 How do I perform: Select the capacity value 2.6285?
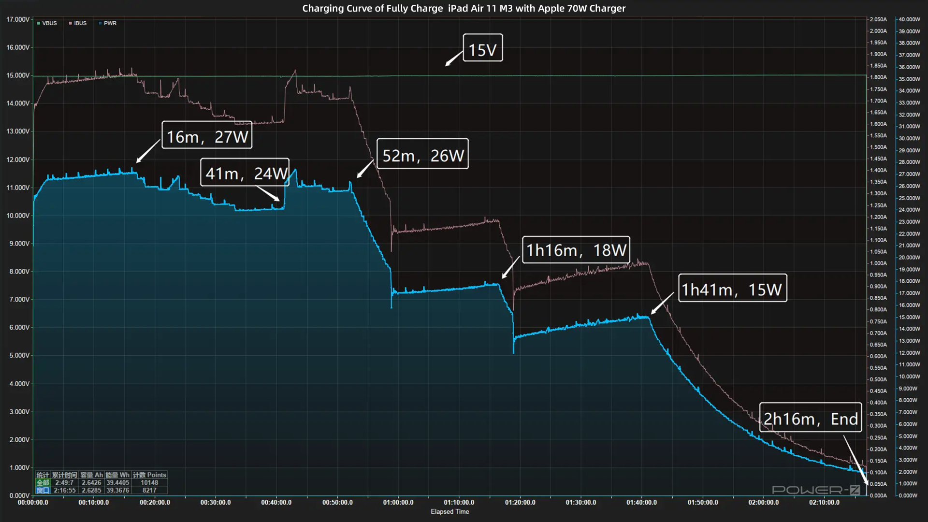pos(91,490)
